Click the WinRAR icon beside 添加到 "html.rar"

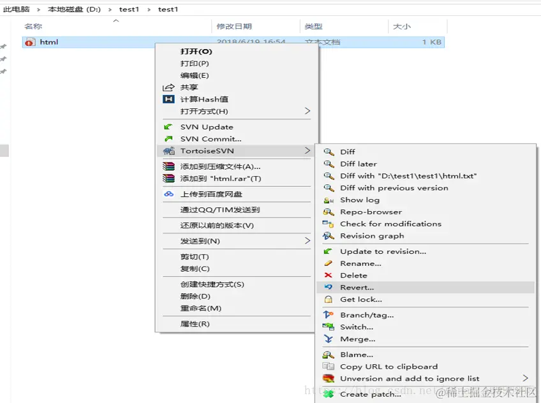pyautogui.click(x=168, y=179)
